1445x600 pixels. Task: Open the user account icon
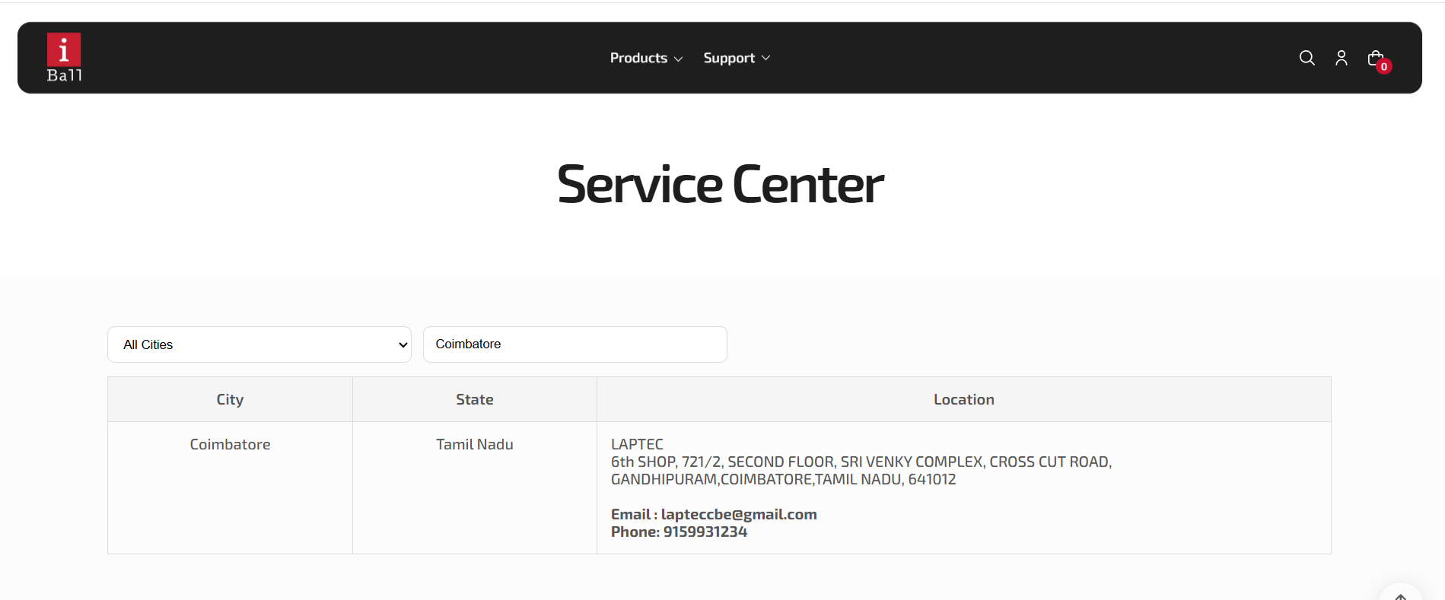coord(1342,58)
